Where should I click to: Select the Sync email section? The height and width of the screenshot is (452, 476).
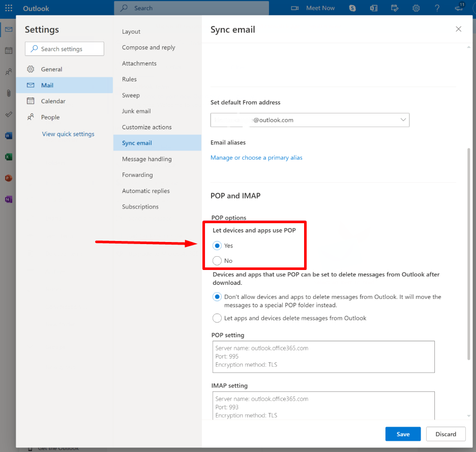click(x=157, y=143)
